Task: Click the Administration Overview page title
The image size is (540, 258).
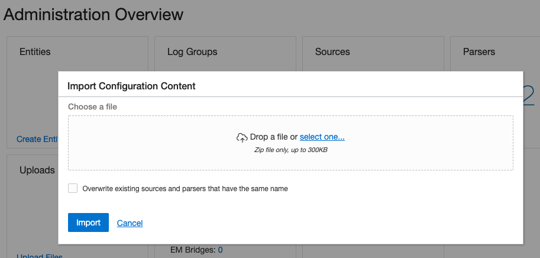Action: point(93,15)
